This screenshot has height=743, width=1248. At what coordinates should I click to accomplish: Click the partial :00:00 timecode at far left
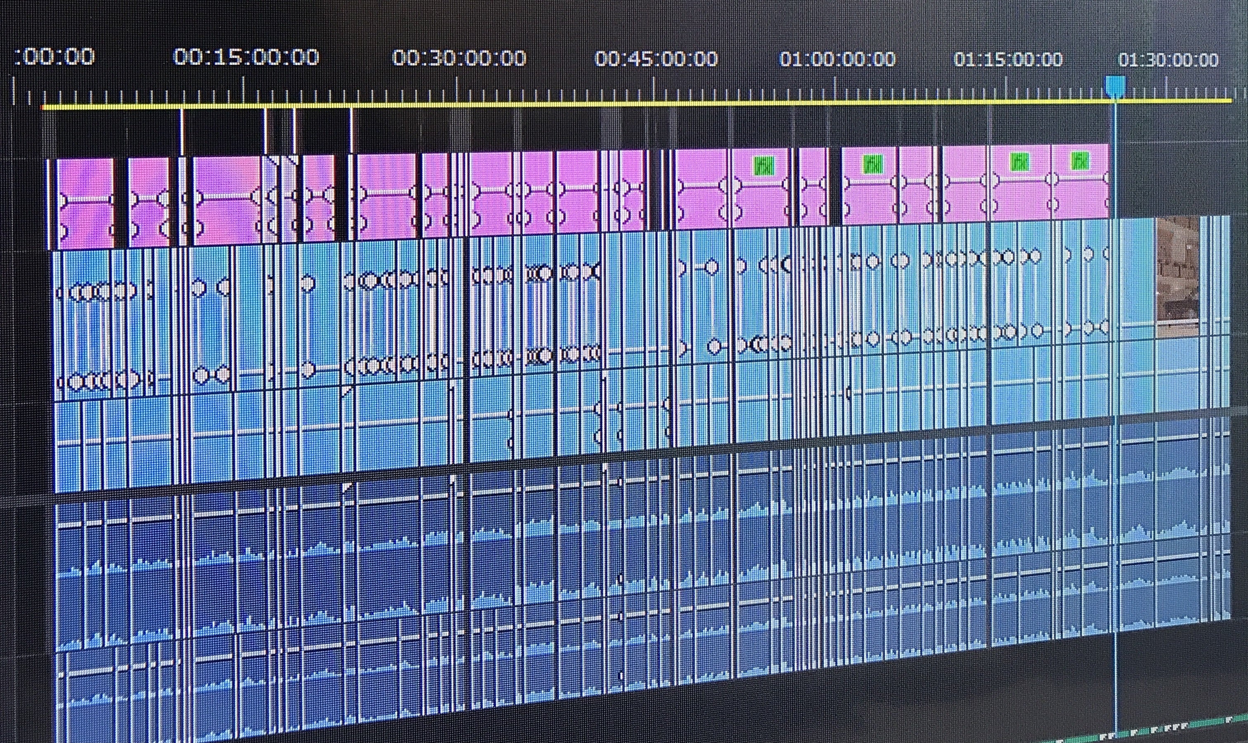click(54, 57)
